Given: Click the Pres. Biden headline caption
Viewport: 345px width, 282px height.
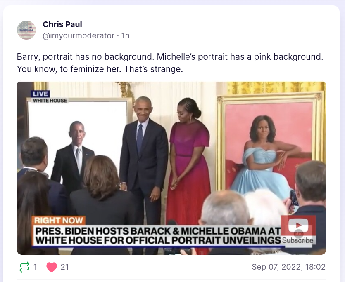Looking at the screenshot, I should click(x=158, y=235).
